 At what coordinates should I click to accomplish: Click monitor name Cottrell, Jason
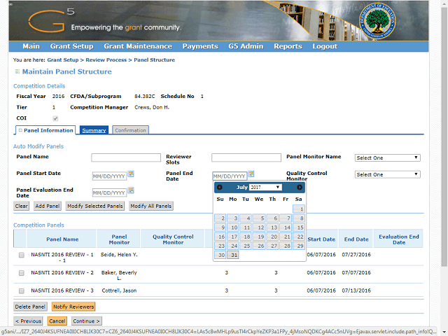[119, 290]
